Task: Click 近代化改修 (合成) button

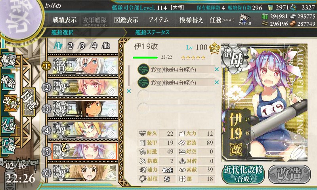Action: click(x=243, y=174)
